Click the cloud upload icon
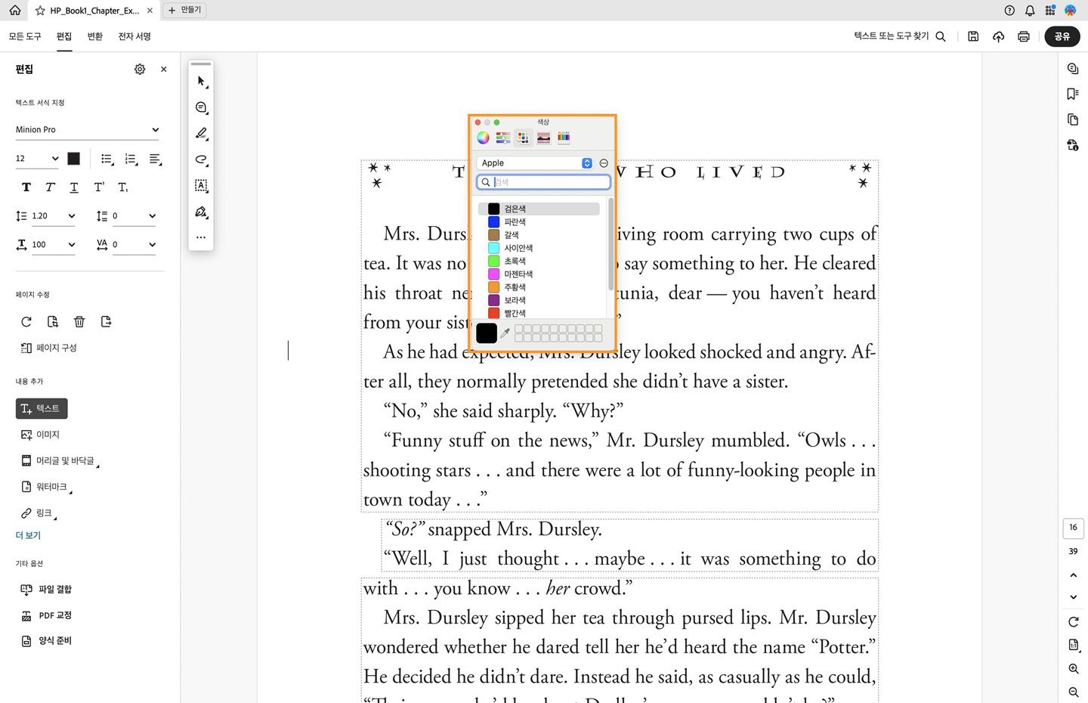The image size is (1088, 703). [998, 36]
